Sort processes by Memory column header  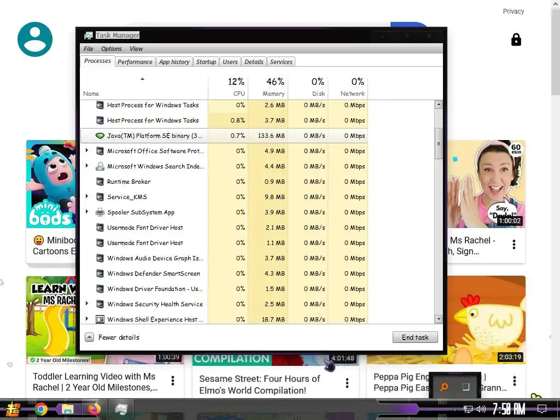(x=268, y=87)
